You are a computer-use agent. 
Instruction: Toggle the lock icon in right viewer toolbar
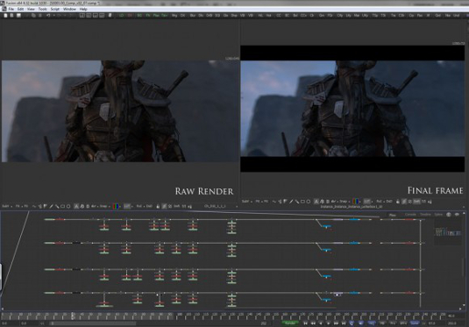397,202
